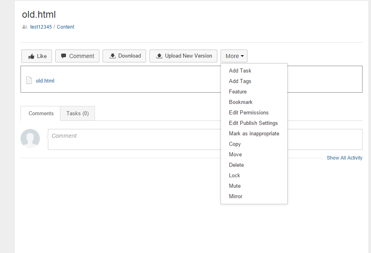Click the old.html document file icon

[29, 80]
